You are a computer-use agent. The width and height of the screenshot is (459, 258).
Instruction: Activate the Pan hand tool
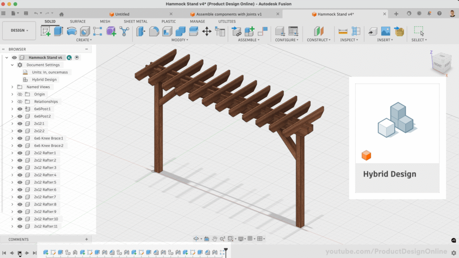[215, 239]
